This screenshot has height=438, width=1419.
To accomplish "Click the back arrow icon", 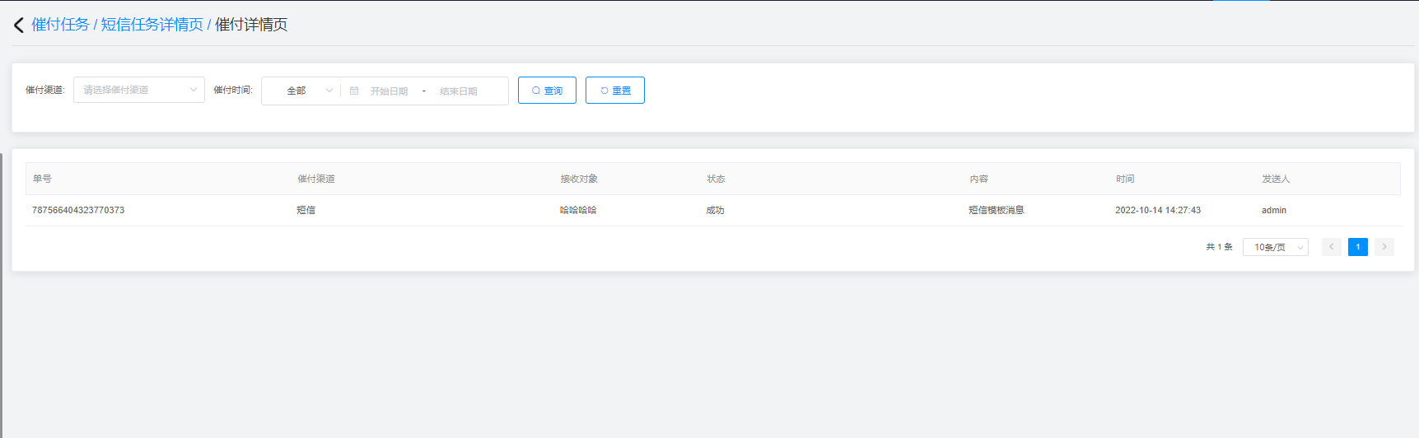I will point(19,26).
